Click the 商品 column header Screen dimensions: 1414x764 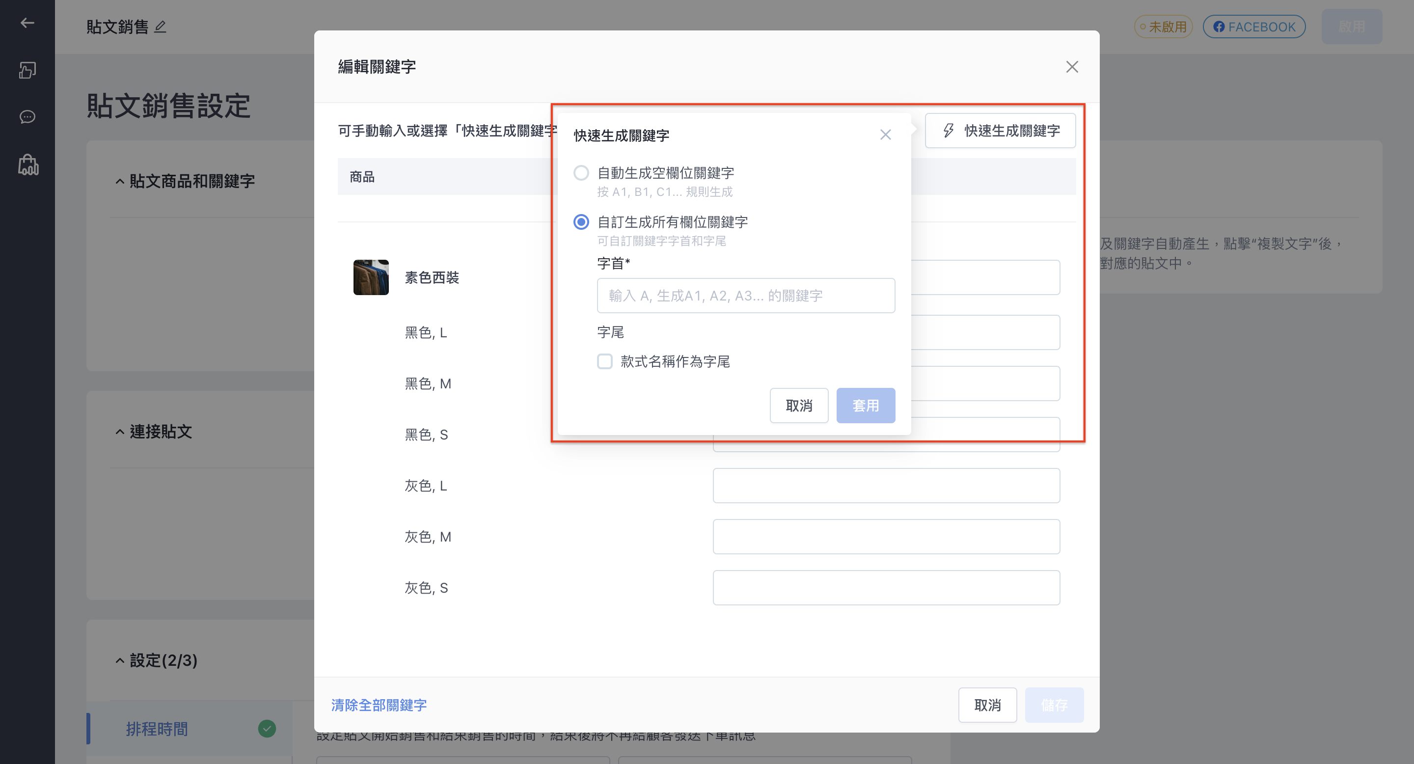(x=362, y=177)
